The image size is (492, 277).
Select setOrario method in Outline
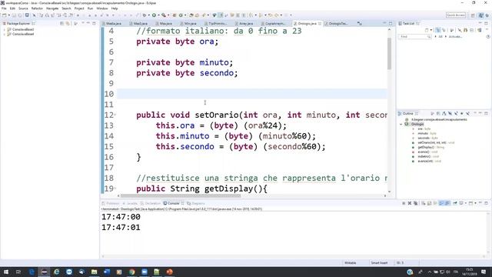tap(436, 142)
